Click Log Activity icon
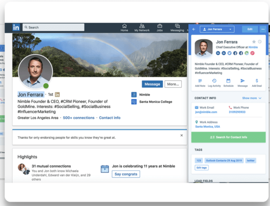This screenshot has width=270, height=206. 214,81
